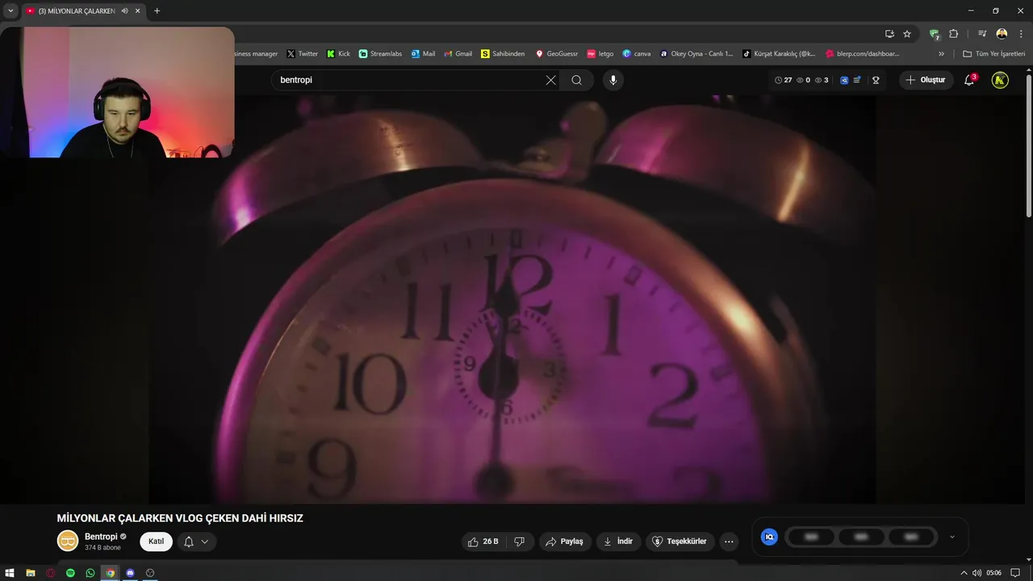This screenshot has width=1033, height=581.
Task: Mute the tab via speaker icon
Action: point(125,11)
